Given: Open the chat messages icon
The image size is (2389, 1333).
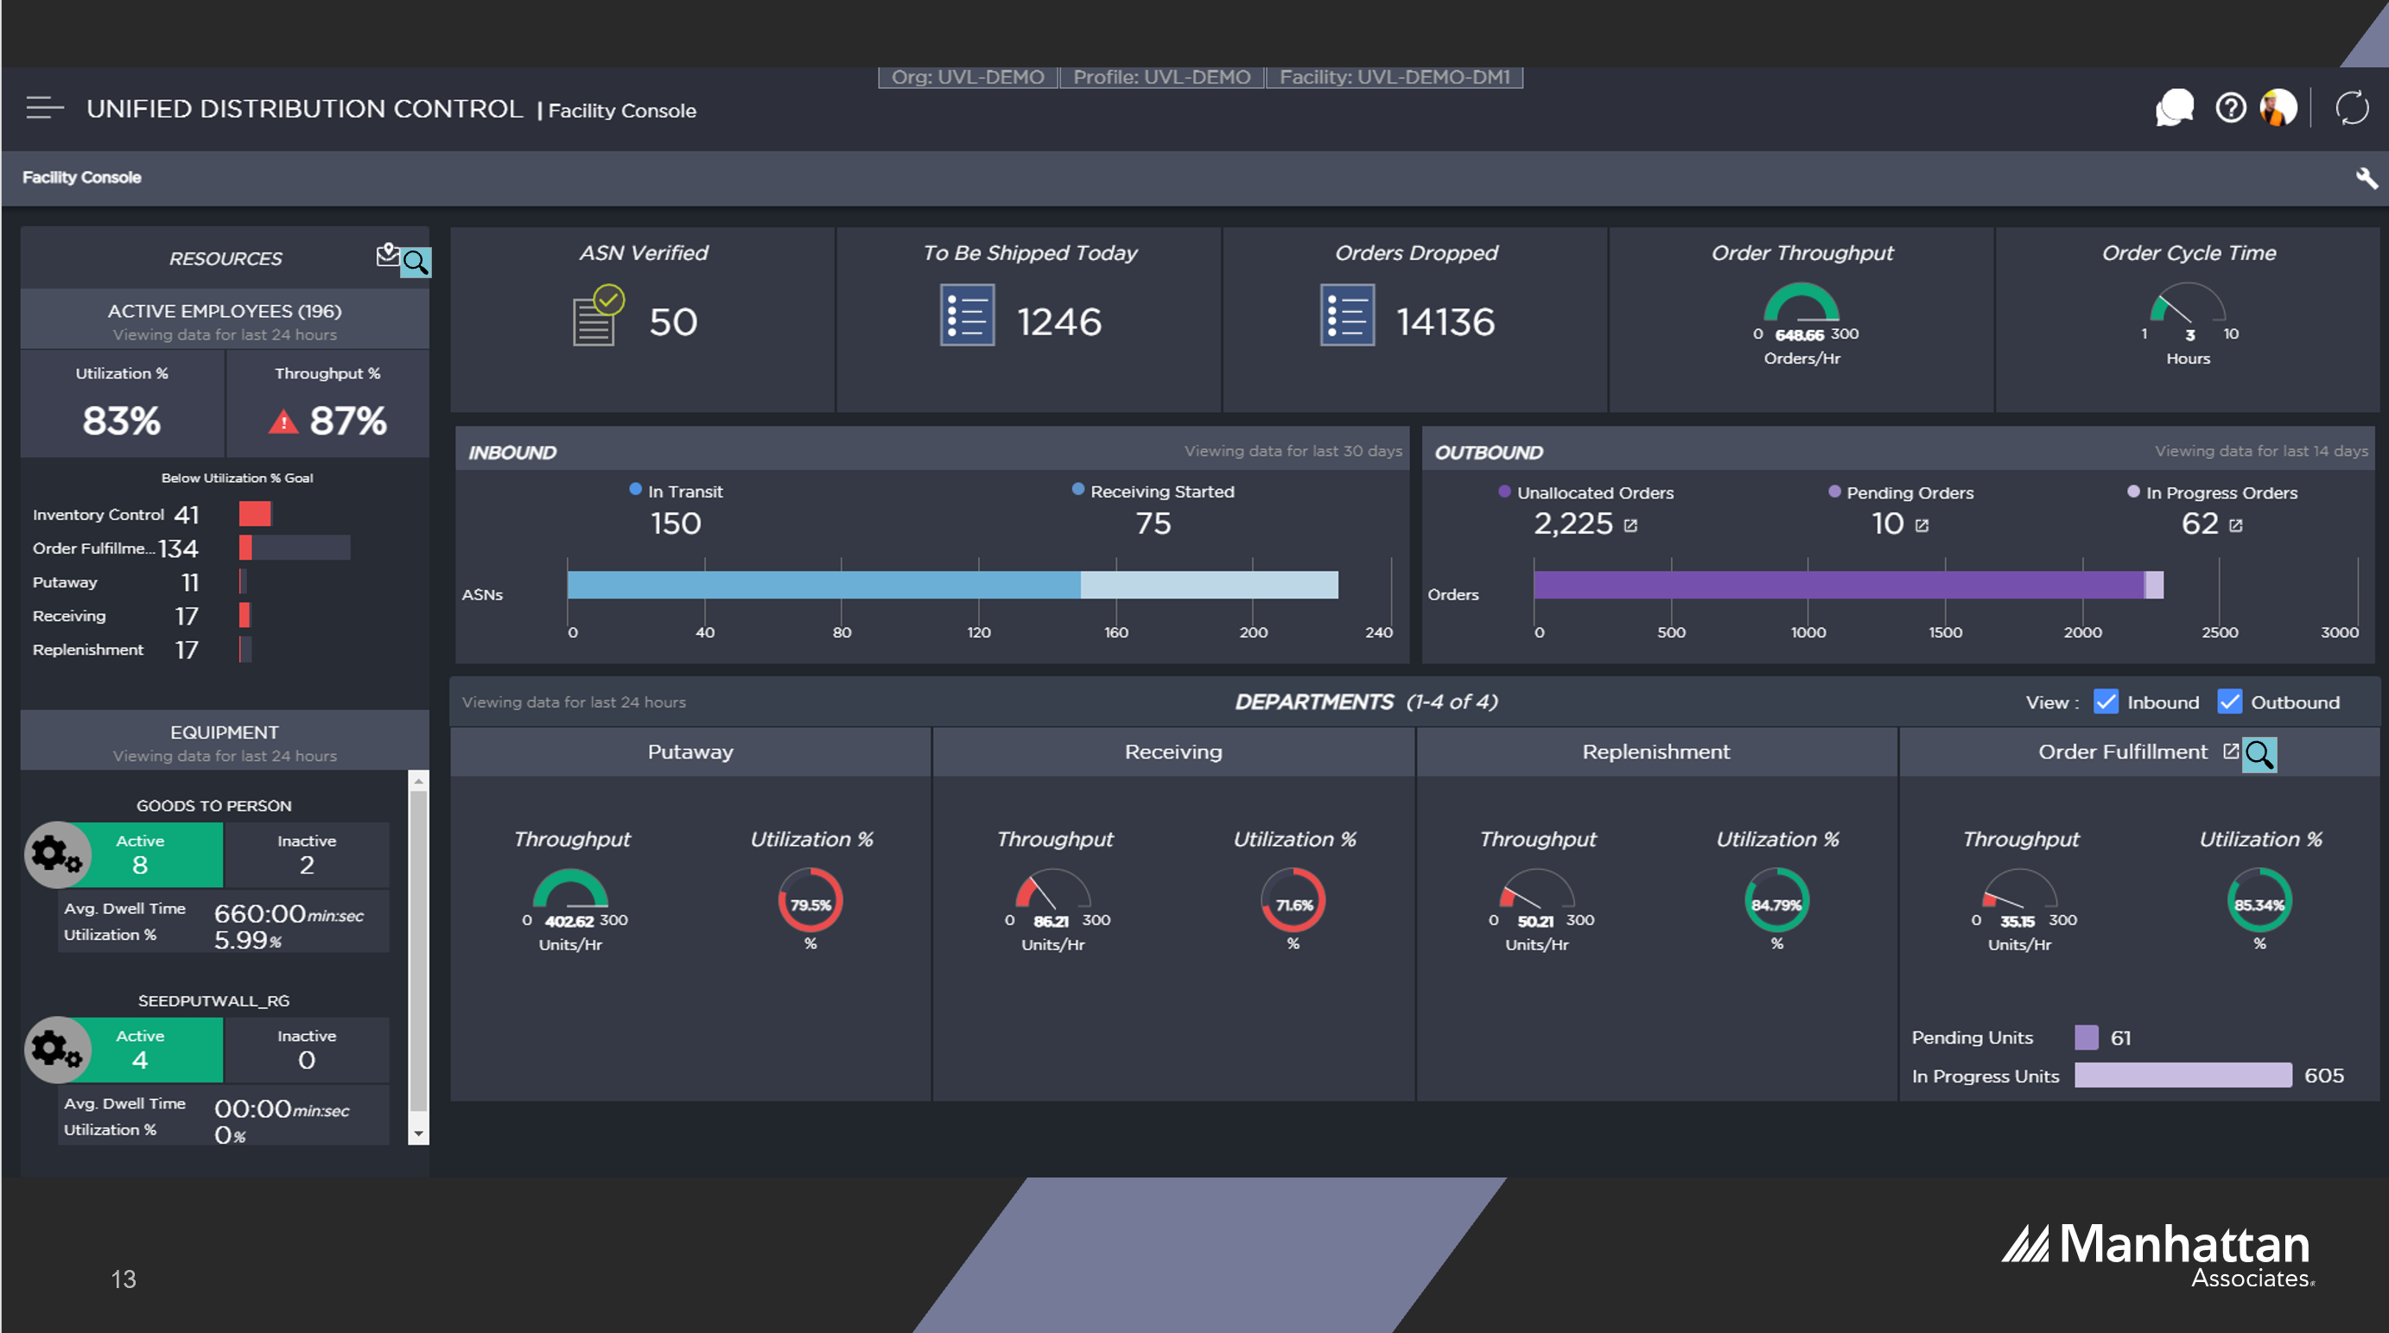Looking at the screenshot, I should (2175, 109).
